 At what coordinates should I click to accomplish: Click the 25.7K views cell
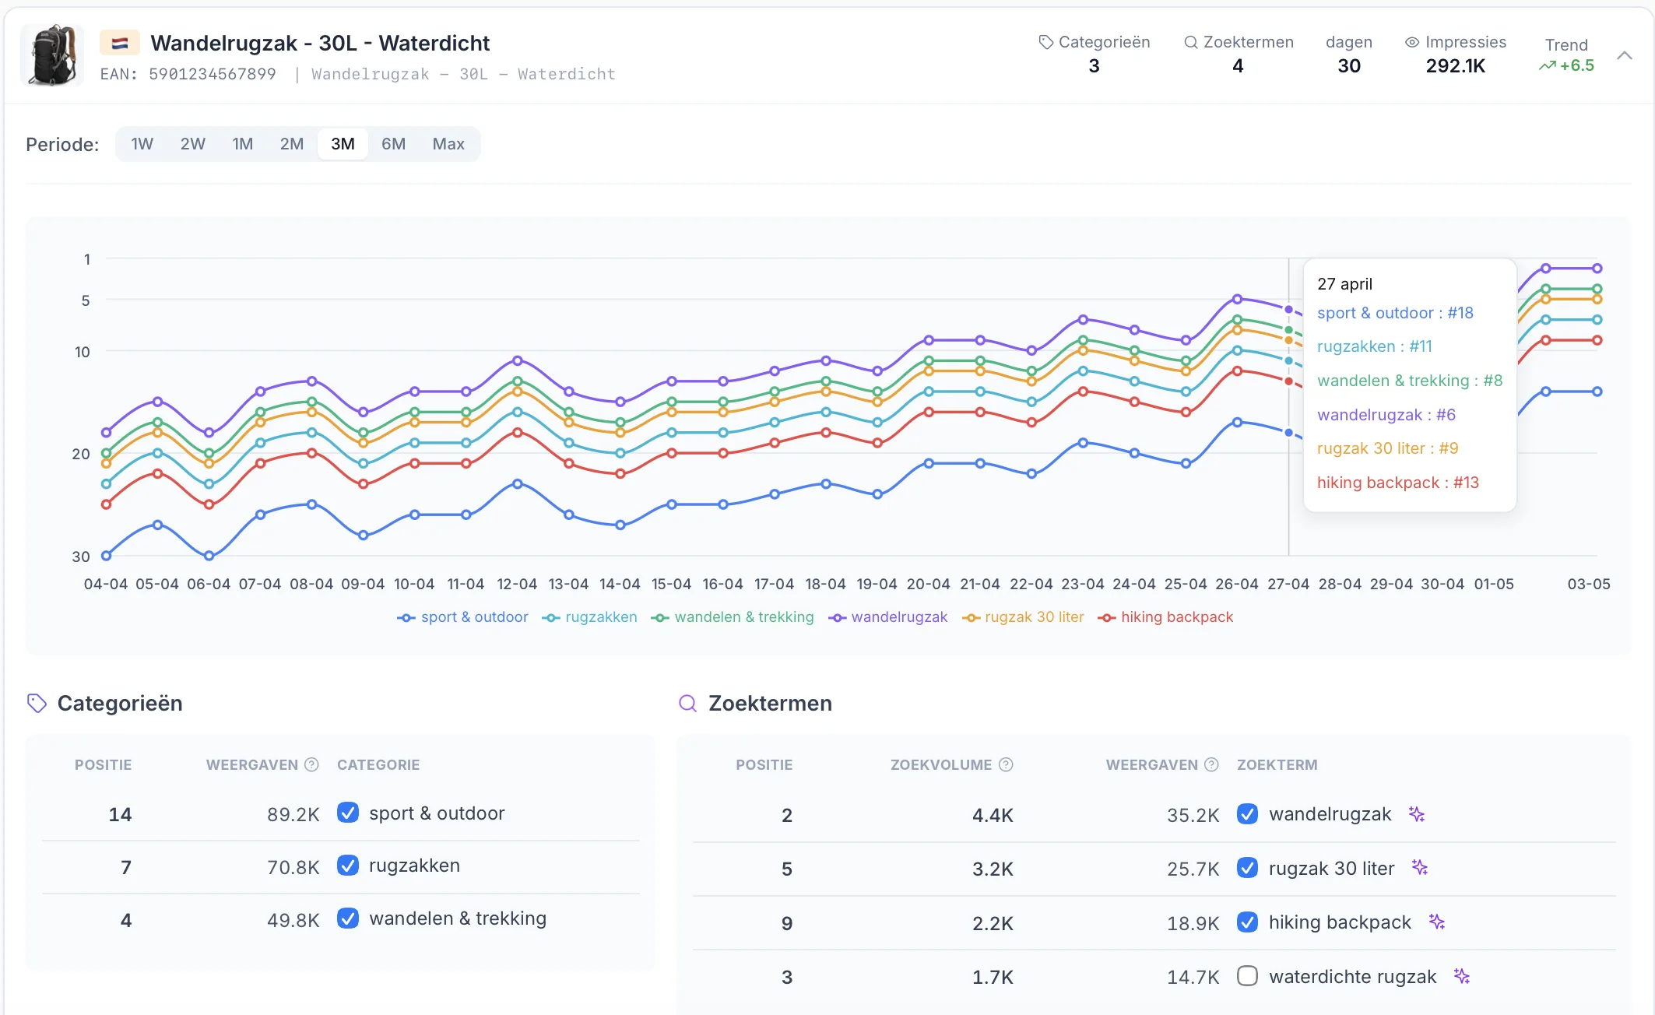pos(1193,869)
